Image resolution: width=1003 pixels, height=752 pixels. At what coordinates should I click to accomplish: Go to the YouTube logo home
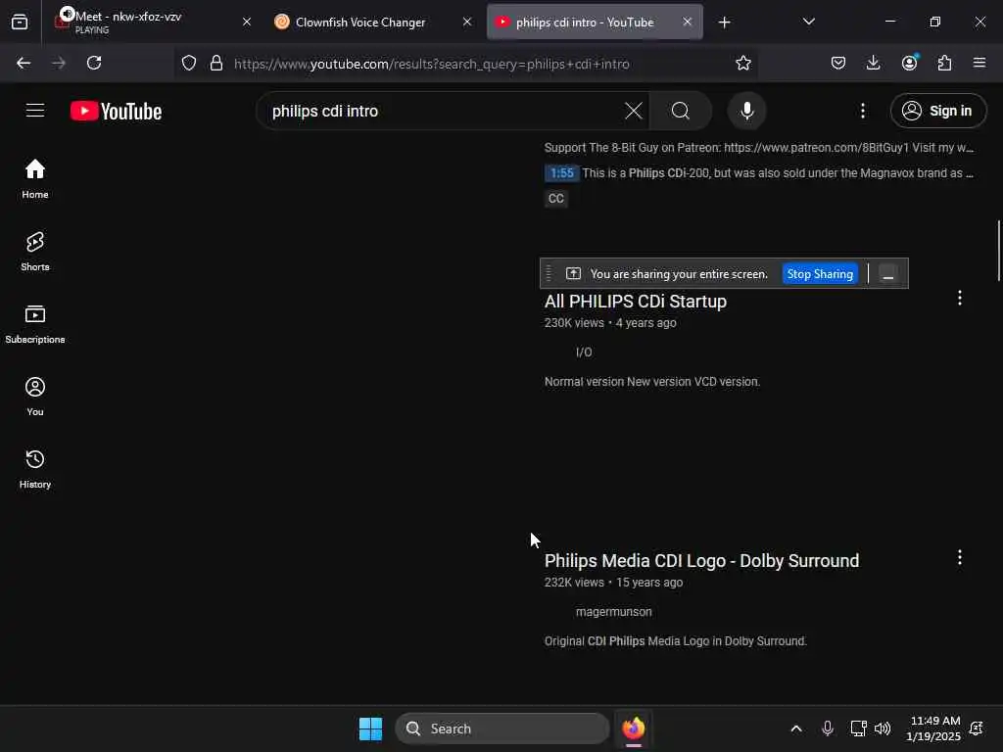pos(116,112)
